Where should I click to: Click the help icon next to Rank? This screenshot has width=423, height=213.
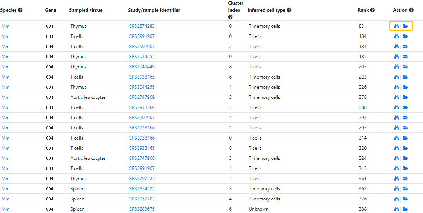point(372,10)
